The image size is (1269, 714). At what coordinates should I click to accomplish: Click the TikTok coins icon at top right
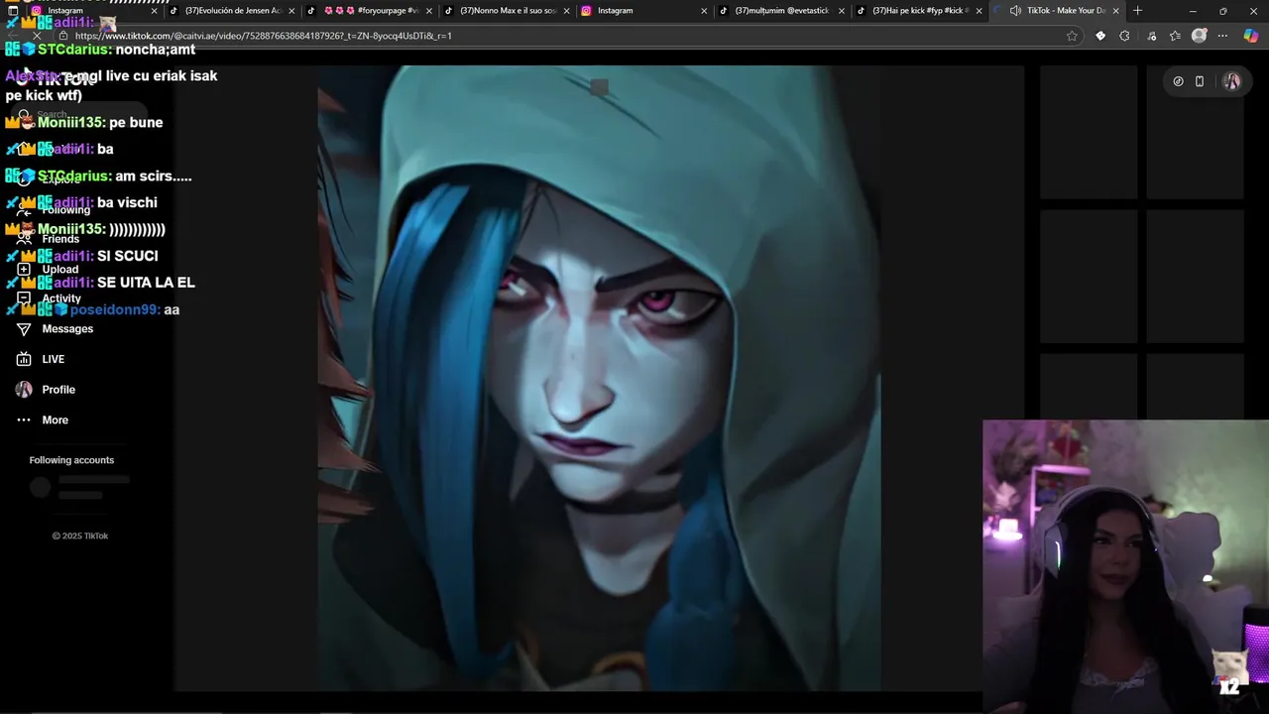1178,81
